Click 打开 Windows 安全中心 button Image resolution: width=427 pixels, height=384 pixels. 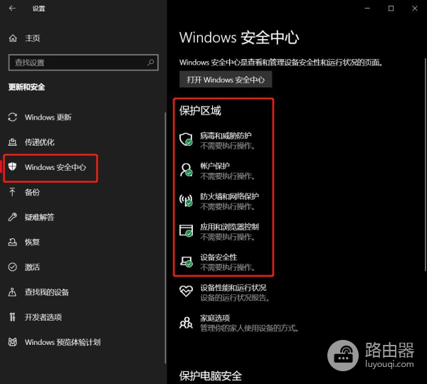226,80
